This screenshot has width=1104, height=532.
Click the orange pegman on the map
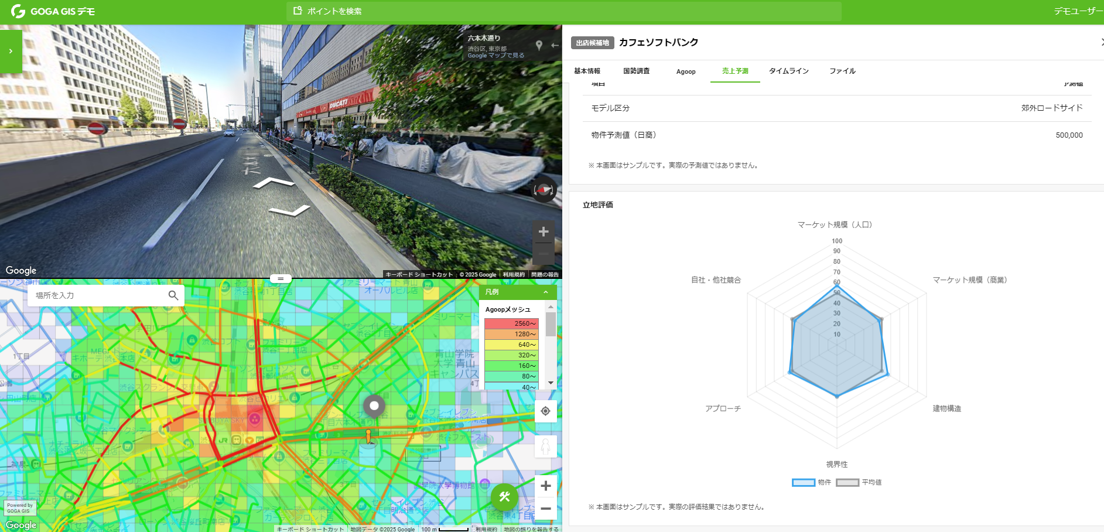368,436
